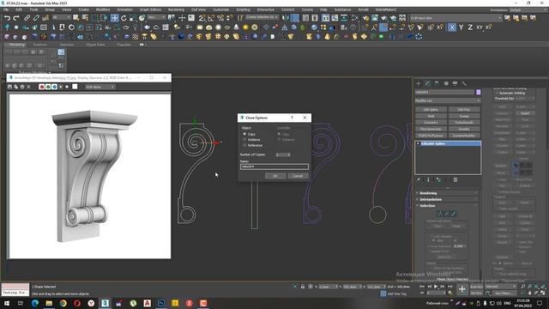
Task: Open the File menu
Action: (x=6, y=9)
